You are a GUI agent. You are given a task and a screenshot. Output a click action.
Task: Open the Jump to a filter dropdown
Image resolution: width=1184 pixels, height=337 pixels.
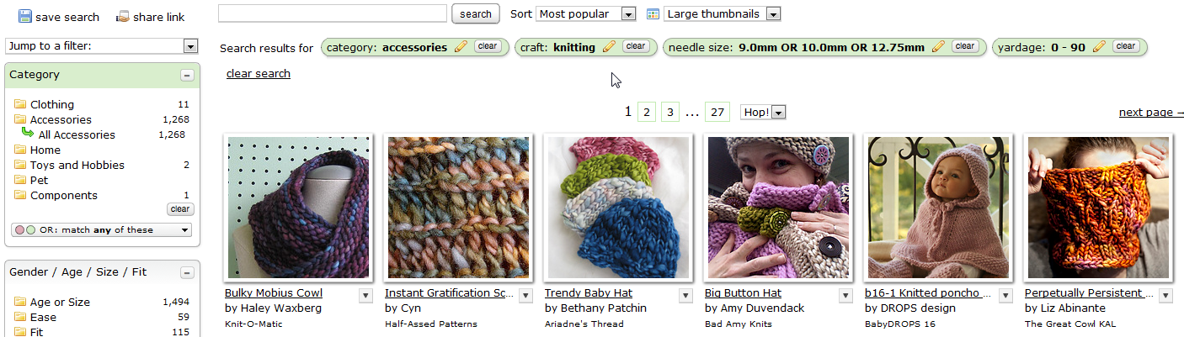click(102, 46)
